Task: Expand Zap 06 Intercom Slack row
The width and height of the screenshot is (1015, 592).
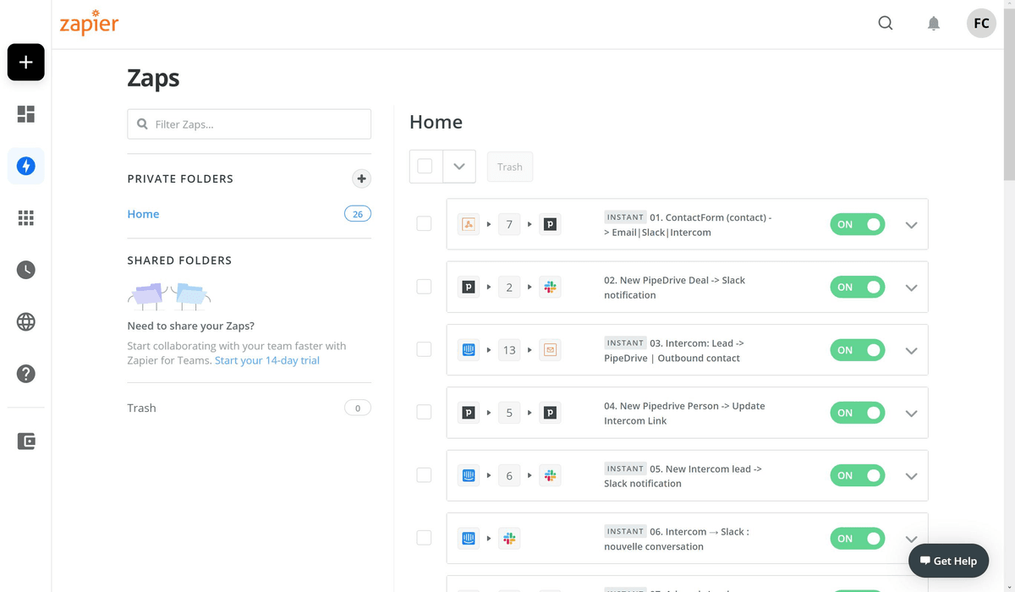Action: (911, 538)
